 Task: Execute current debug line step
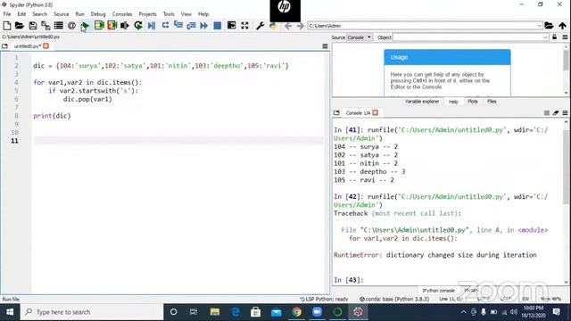[x=165, y=26]
